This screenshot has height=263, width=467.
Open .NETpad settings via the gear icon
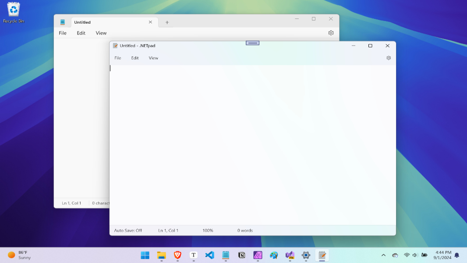(x=388, y=57)
